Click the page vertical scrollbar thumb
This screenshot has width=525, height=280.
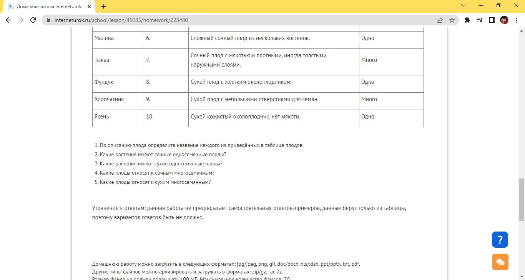tap(522, 199)
